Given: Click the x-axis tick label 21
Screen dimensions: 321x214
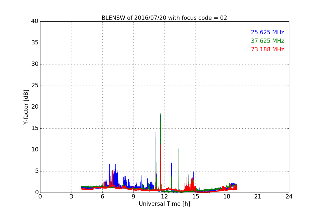Looking at the screenshot, I should point(258,196).
